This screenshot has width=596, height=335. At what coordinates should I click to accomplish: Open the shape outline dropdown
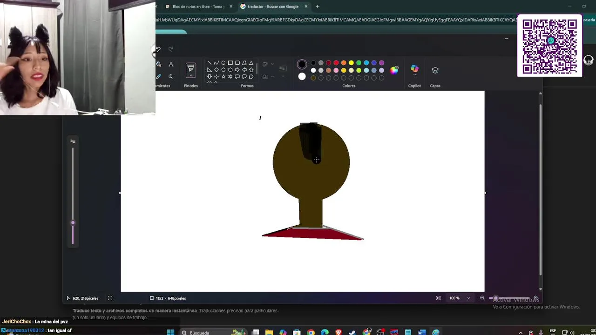click(x=272, y=64)
